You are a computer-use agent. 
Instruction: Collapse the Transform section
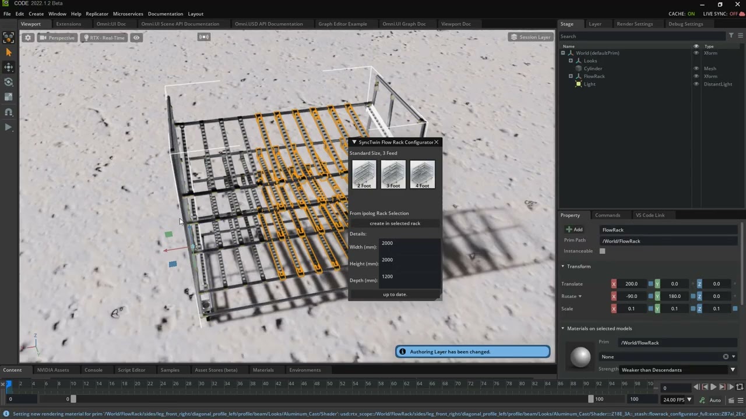[x=563, y=267]
